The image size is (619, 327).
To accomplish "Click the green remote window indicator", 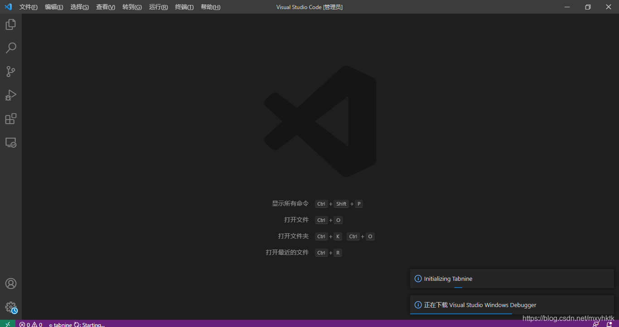I will (8, 324).
